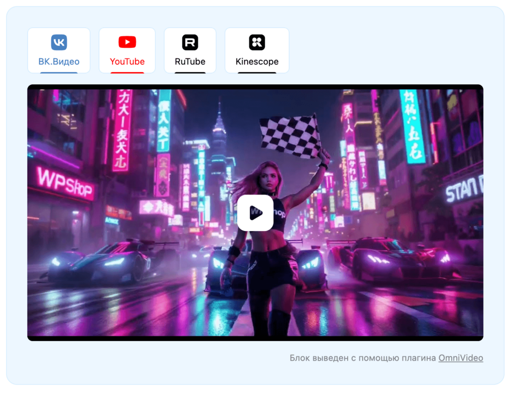Viewport: 510px width, 393px height.
Task: Switch to the Kinescope tab
Action: pyautogui.click(x=257, y=50)
